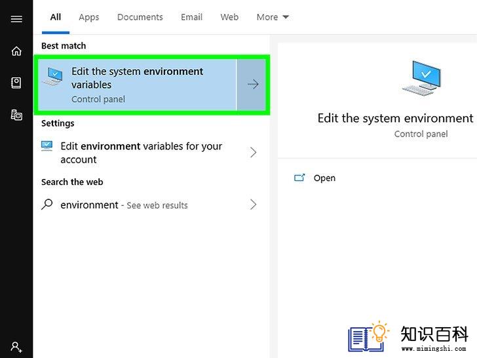Click Open in the preview pane
477x358 pixels.
[x=324, y=178]
